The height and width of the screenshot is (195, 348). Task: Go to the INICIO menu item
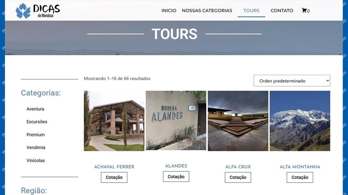(169, 10)
